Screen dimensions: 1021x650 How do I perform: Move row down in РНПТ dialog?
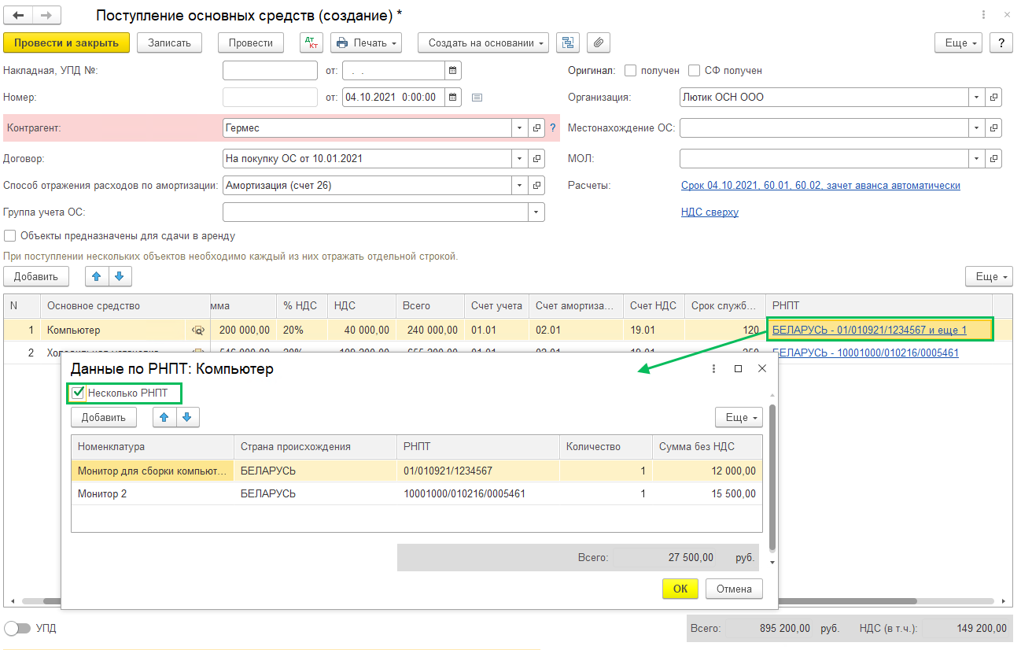pos(187,417)
